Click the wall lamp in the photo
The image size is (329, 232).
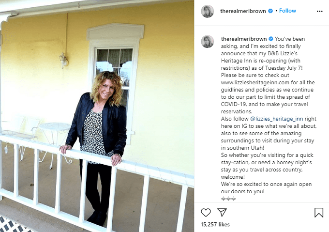63,61
